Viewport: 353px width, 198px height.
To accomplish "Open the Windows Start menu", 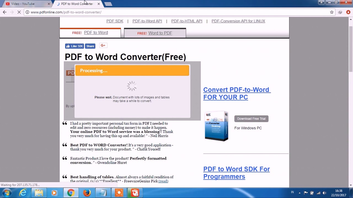I will pyautogui.click(x=7, y=193).
